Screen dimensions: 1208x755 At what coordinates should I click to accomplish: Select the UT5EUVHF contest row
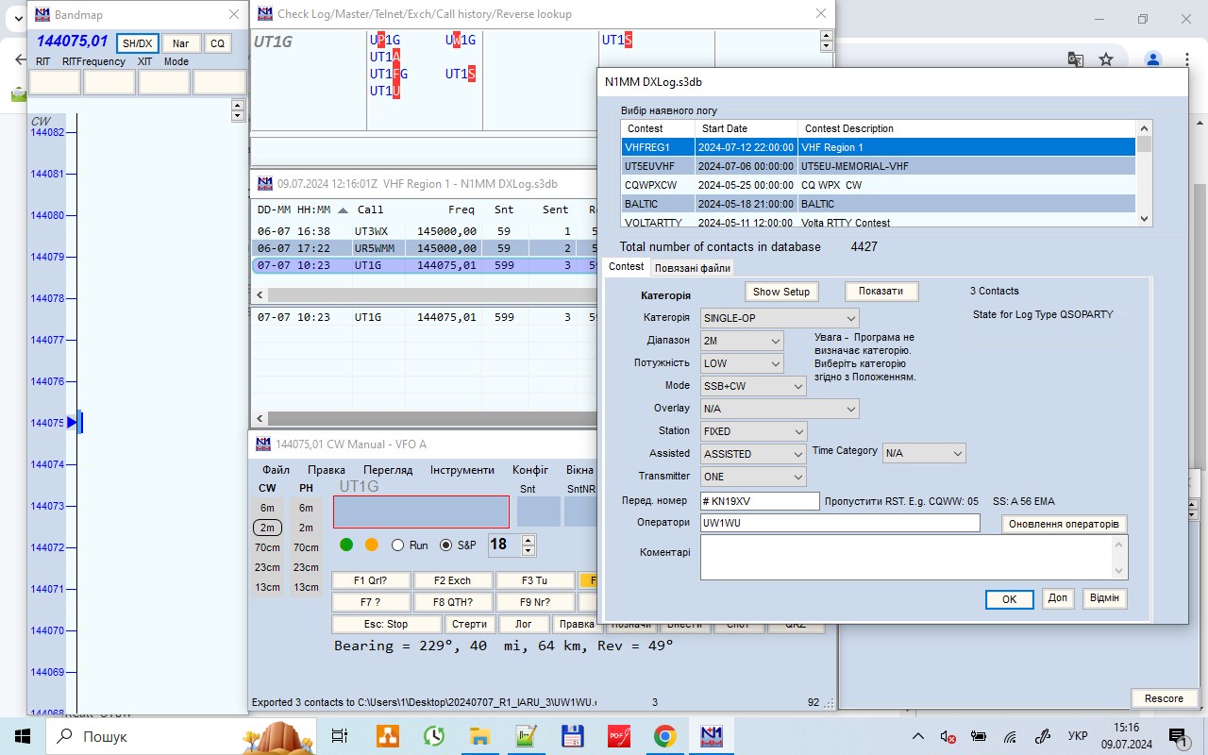[x=879, y=166]
